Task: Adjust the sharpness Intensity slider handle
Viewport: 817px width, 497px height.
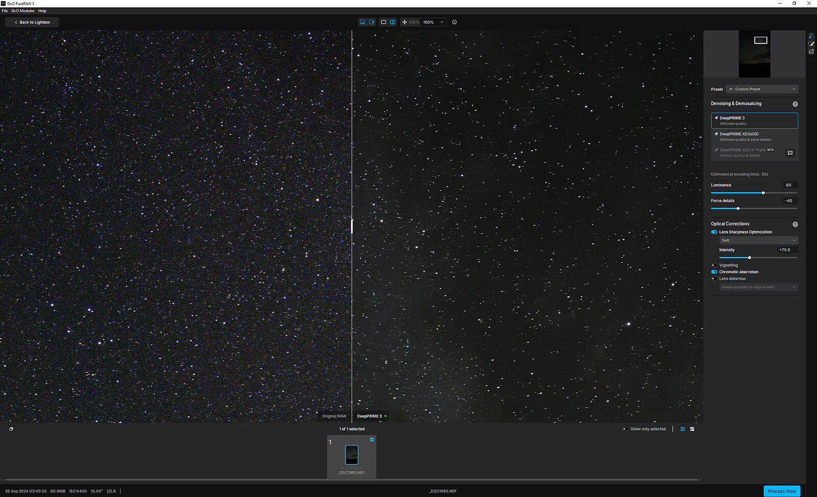Action: pyautogui.click(x=749, y=257)
